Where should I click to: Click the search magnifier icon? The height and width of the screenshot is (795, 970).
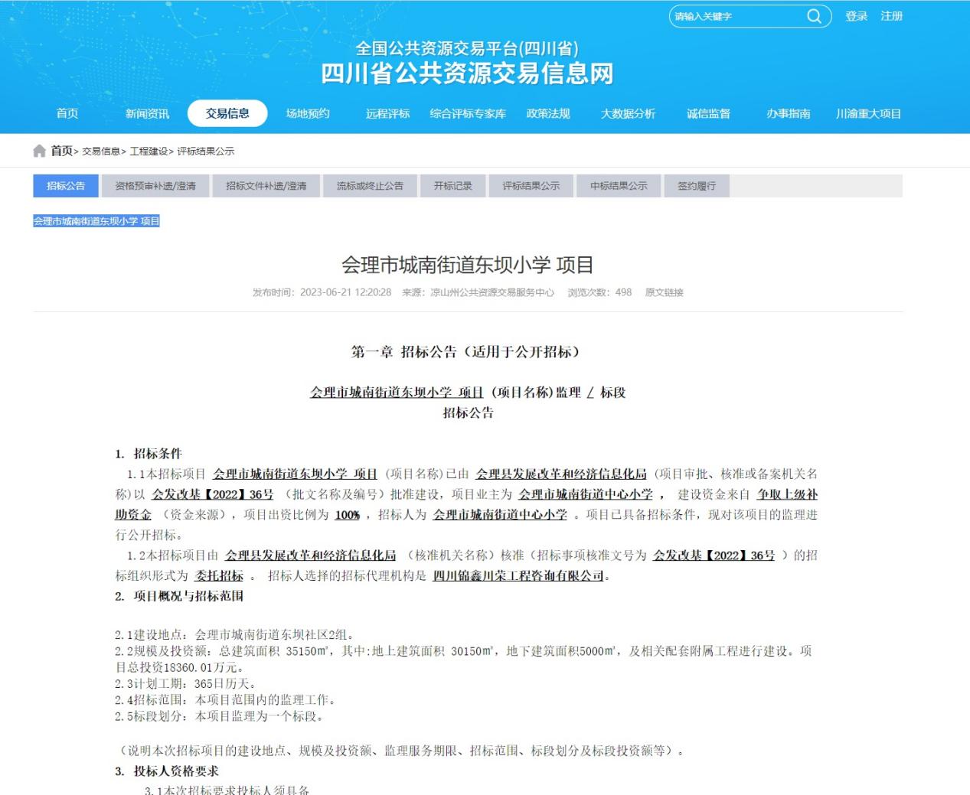[x=814, y=16]
